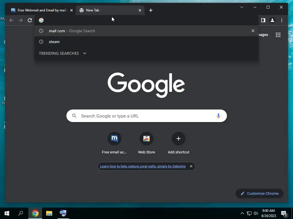Open File Explorer from taskbar
The width and height of the screenshot is (293, 219).
pos(49,213)
